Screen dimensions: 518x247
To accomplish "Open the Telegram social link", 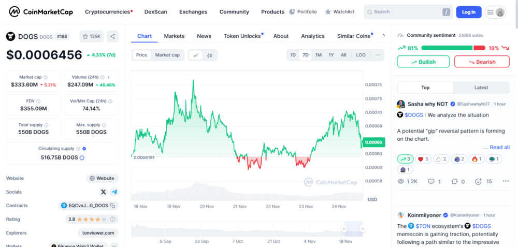I will [x=114, y=192].
